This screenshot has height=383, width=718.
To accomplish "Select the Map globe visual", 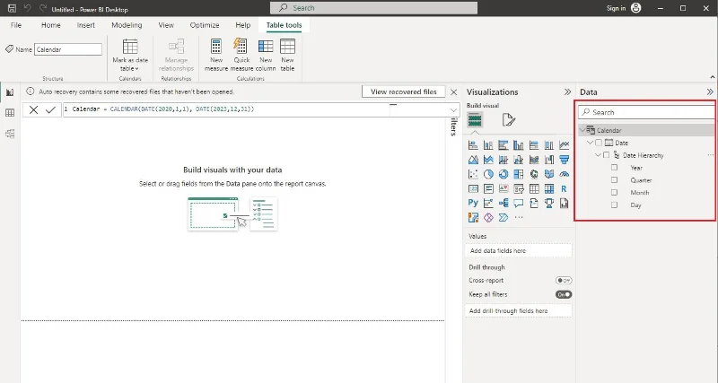I will coord(534,174).
